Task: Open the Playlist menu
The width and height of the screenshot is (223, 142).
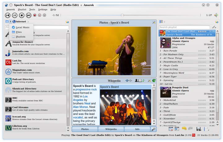Action: 22,10
